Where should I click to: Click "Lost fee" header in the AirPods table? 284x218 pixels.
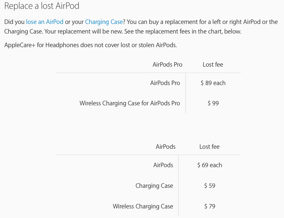coord(209,147)
